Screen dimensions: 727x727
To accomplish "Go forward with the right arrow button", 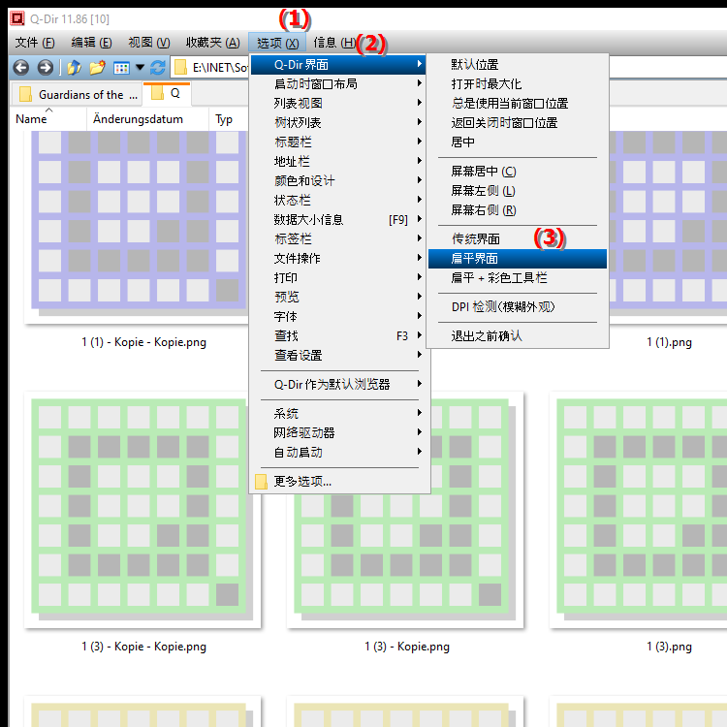I will [45, 68].
